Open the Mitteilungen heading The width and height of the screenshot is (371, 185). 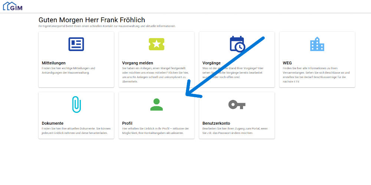54,63
